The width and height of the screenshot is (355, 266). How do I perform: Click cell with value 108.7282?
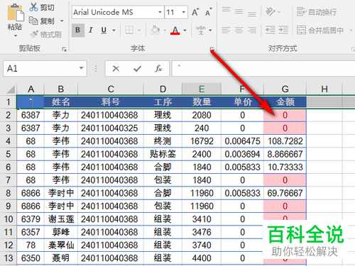[285, 141]
